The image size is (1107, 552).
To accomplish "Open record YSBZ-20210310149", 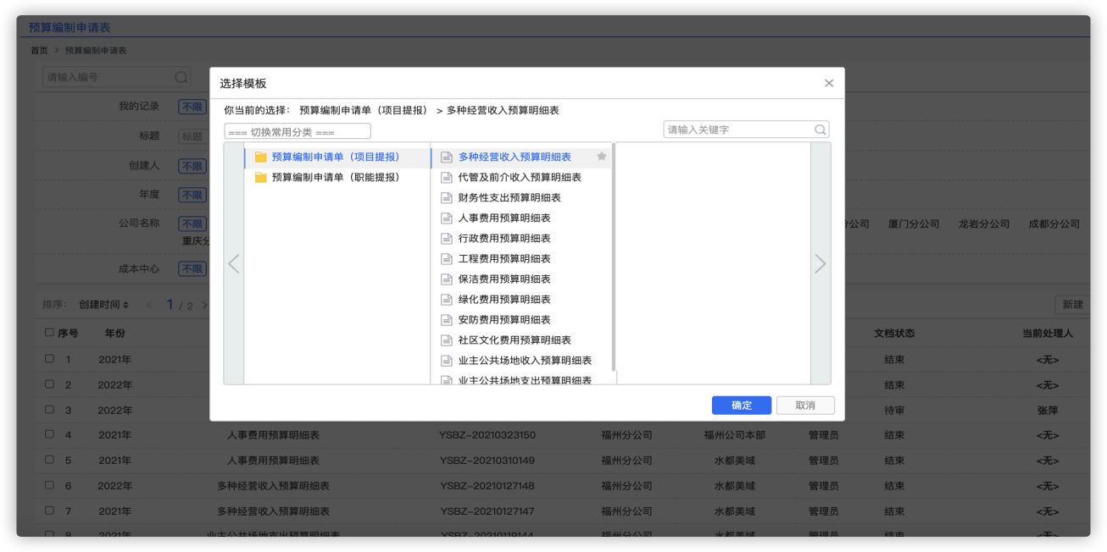I will [x=487, y=461].
